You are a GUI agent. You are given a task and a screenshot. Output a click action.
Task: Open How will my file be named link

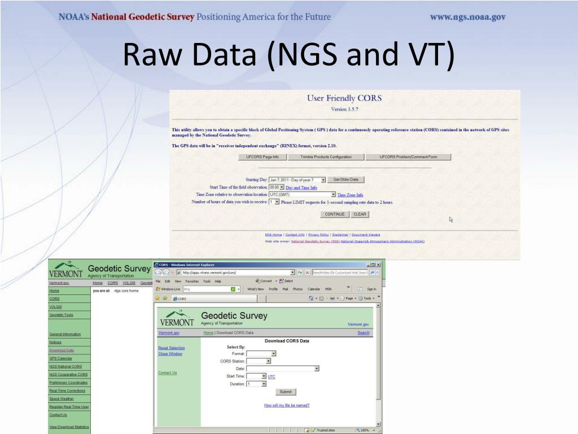pyautogui.click(x=287, y=405)
